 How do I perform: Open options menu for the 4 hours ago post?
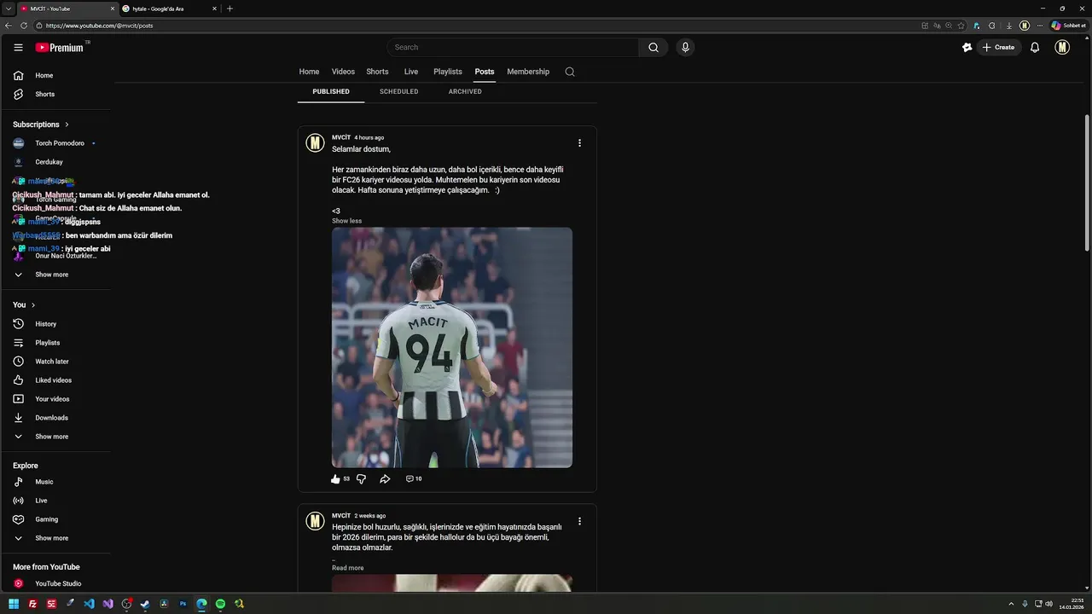point(579,143)
